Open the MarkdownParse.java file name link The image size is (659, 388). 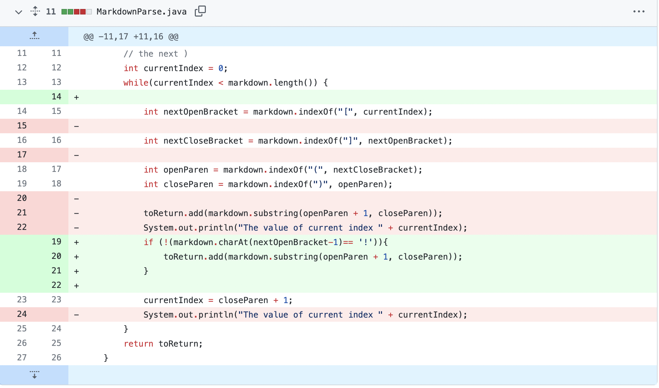141,12
